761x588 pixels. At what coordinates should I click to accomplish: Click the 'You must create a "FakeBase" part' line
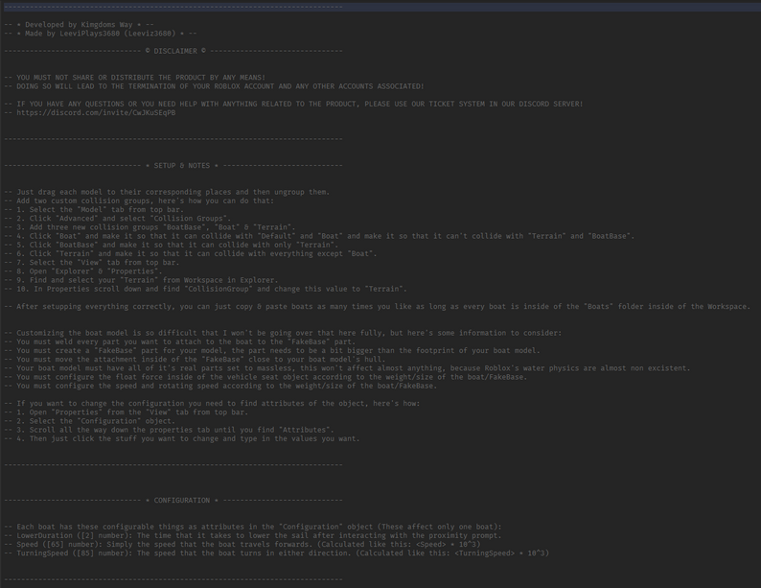[272, 350]
